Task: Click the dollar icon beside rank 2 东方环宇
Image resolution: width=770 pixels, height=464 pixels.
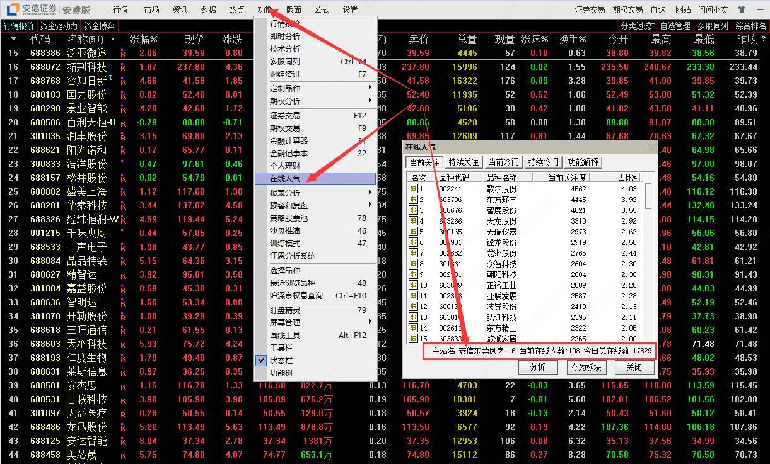Action: click(414, 200)
